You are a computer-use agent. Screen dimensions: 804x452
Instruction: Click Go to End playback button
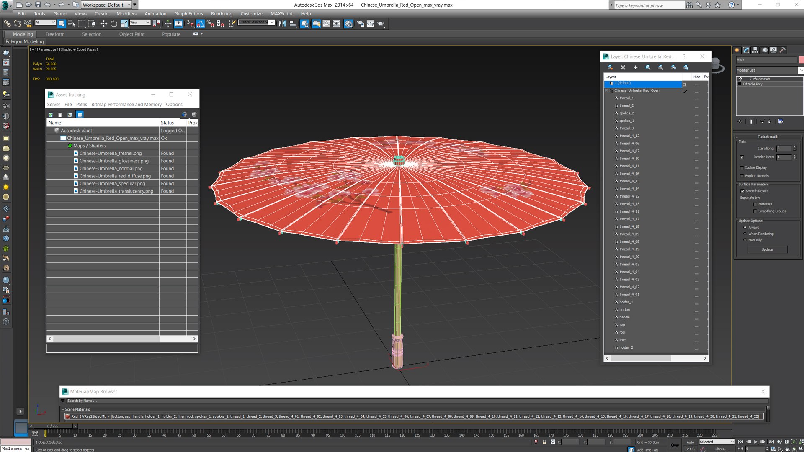[771, 442]
